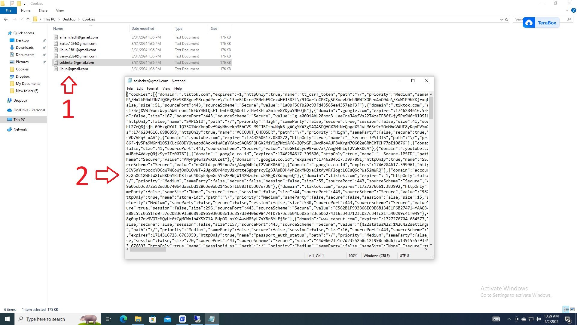Switch to large thumbnails view icon
This screenshot has width=577, height=325.
[572, 309]
